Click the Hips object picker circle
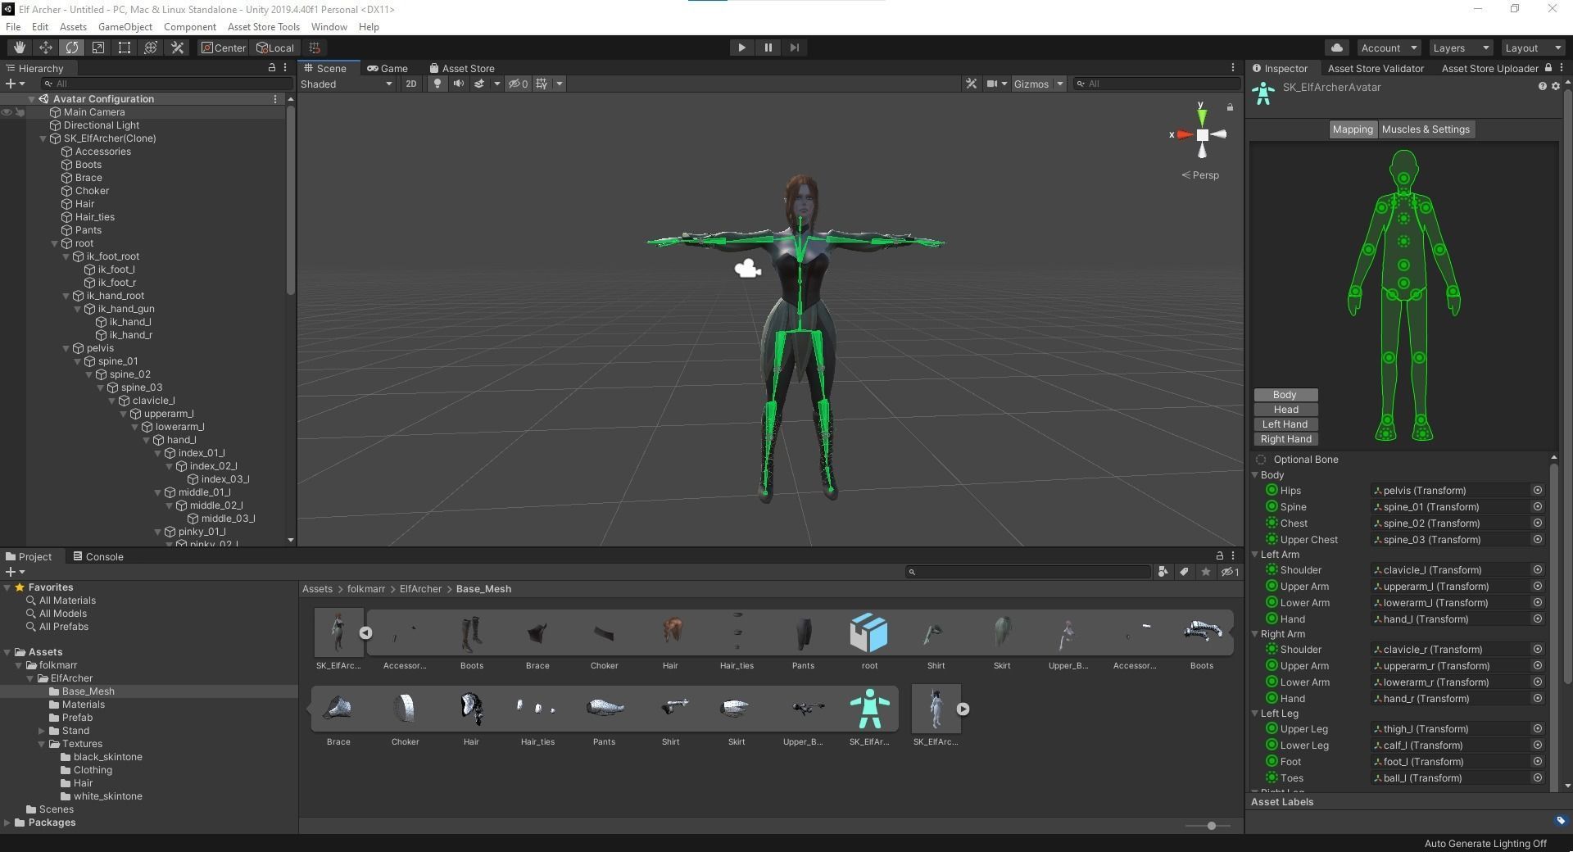 1538,491
